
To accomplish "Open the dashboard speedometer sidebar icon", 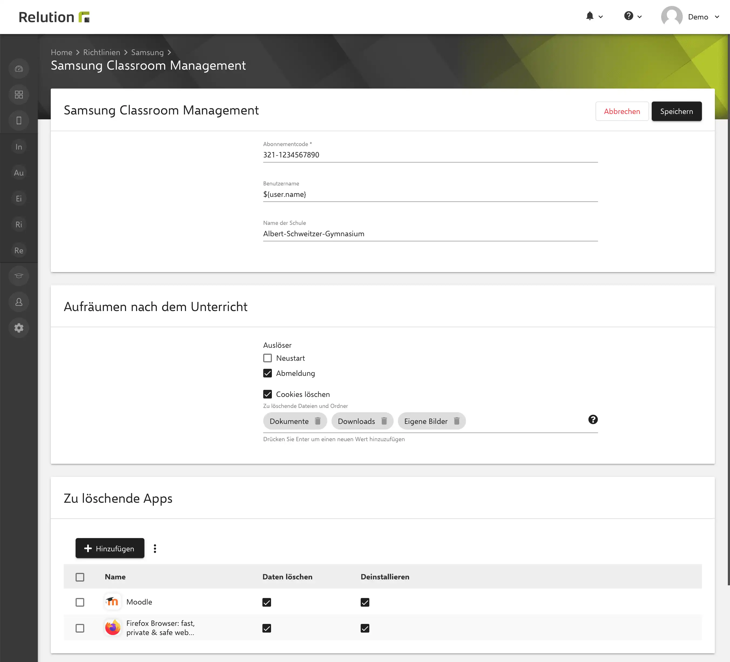I will coord(19,69).
